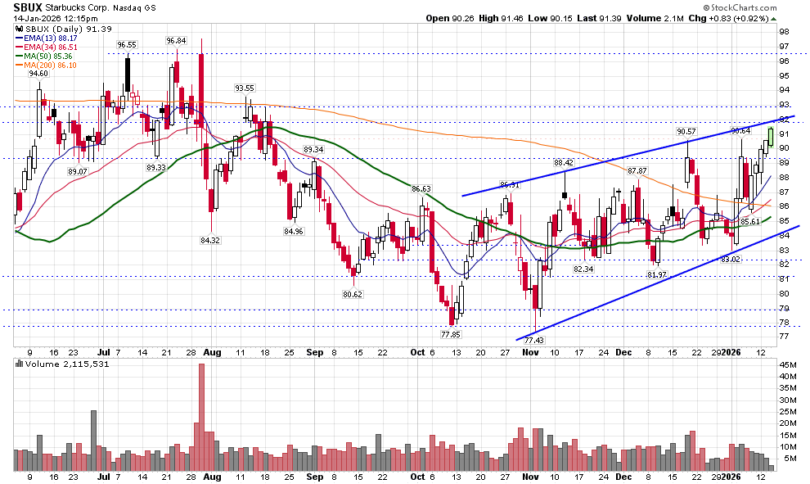Click the Volume 2,115,531 legend label

57,364
